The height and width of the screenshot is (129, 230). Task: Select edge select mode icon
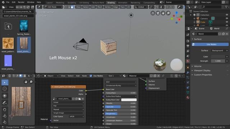coord(69,7)
